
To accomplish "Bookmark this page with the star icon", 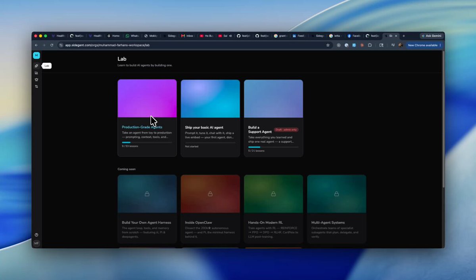I will pyautogui.click(x=328, y=45).
